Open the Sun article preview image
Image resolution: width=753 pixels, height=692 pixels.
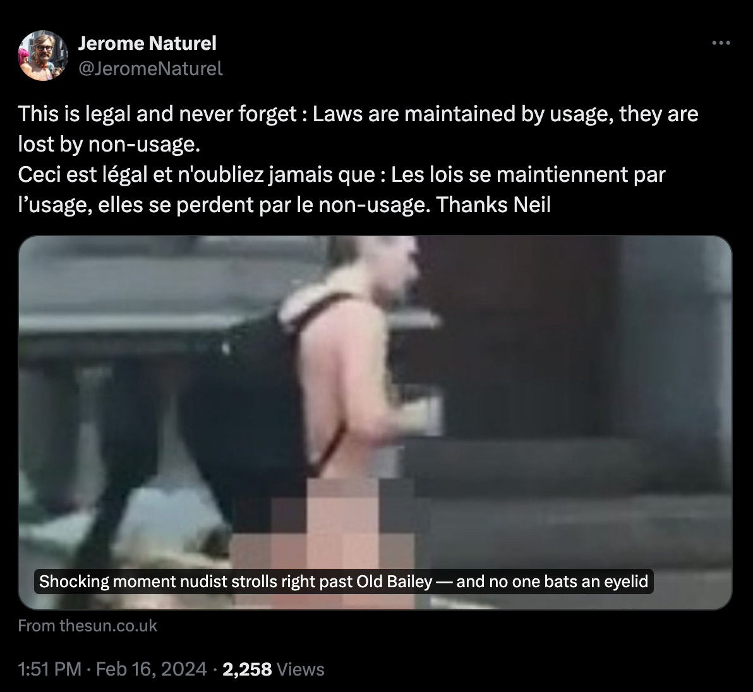375,423
